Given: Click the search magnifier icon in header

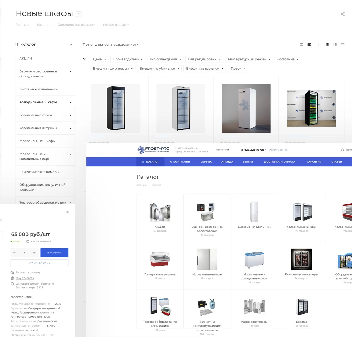Looking at the screenshot, I should point(343,150).
